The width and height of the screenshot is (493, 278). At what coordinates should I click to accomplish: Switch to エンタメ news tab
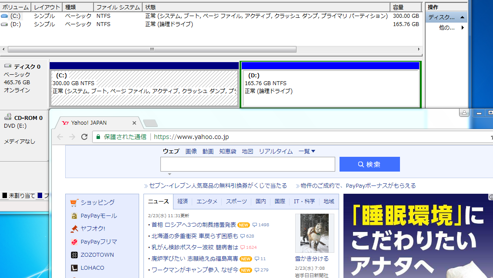click(x=207, y=202)
